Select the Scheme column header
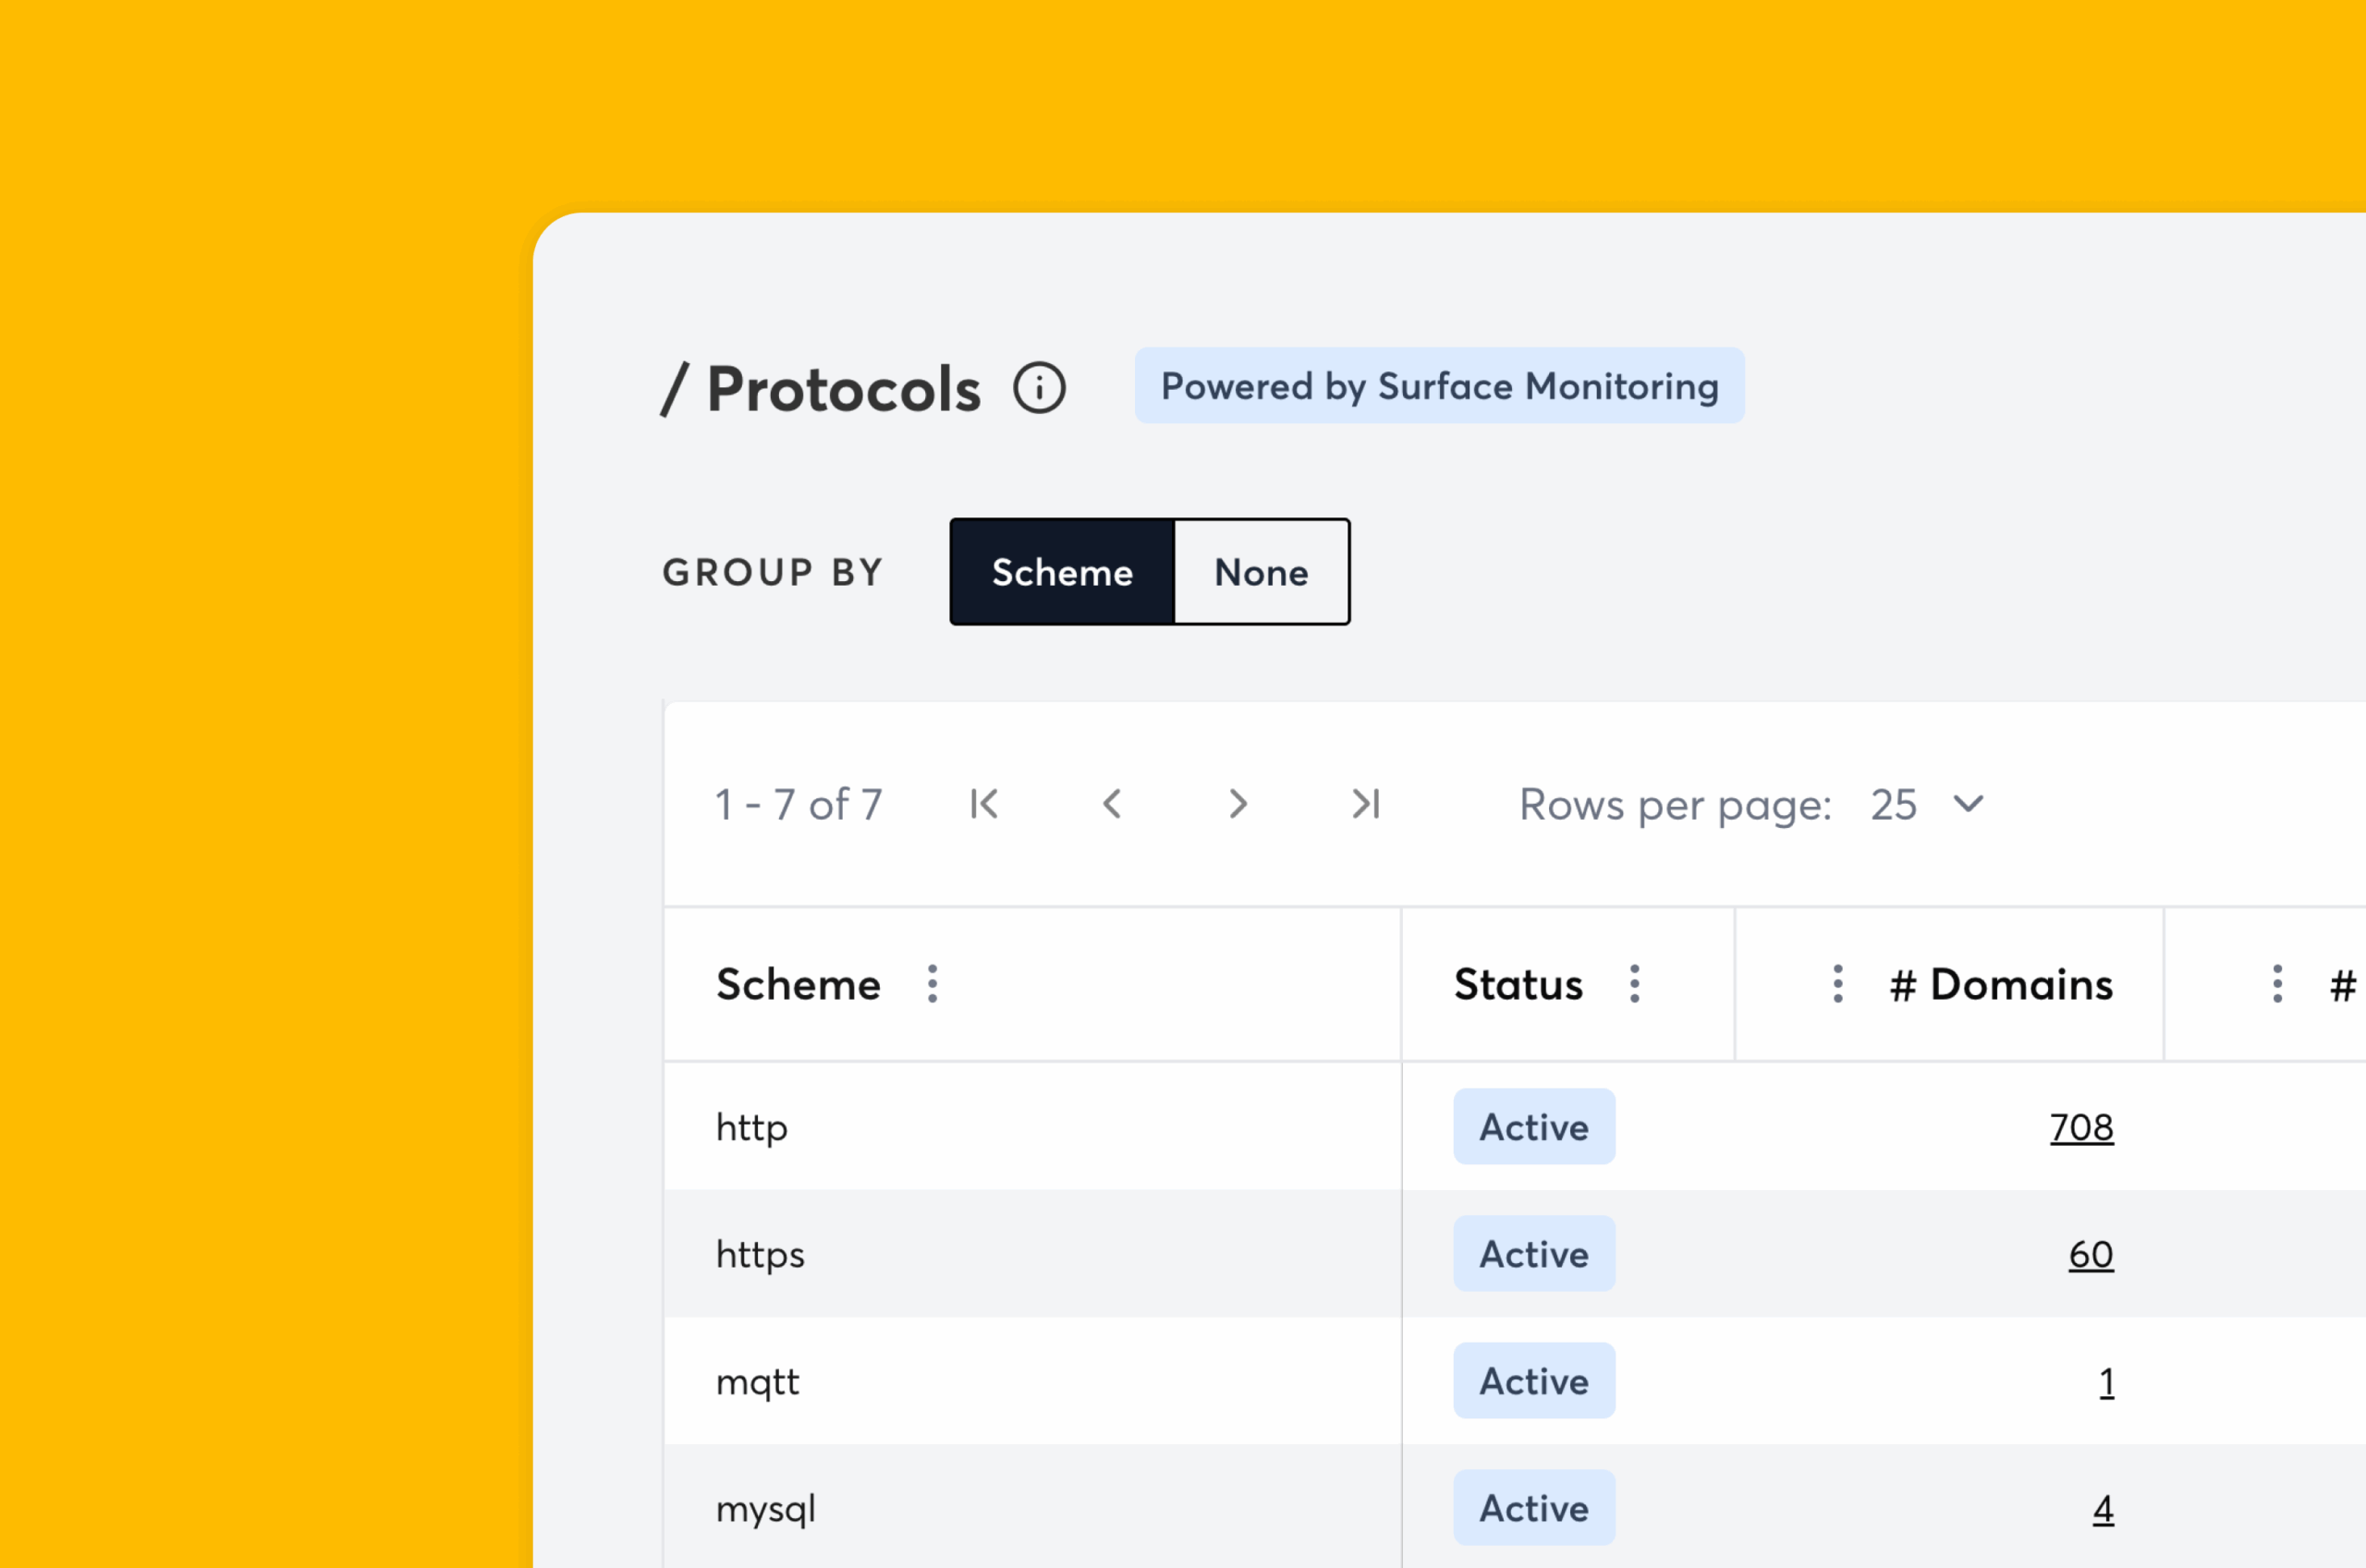Image resolution: width=2366 pixels, height=1568 pixels. tap(798, 985)
